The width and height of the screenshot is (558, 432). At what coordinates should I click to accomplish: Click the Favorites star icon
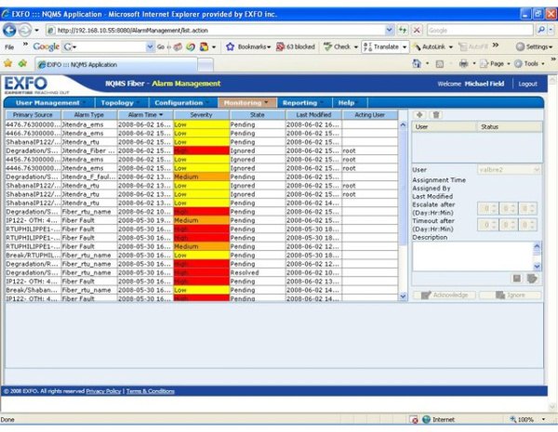8,63
